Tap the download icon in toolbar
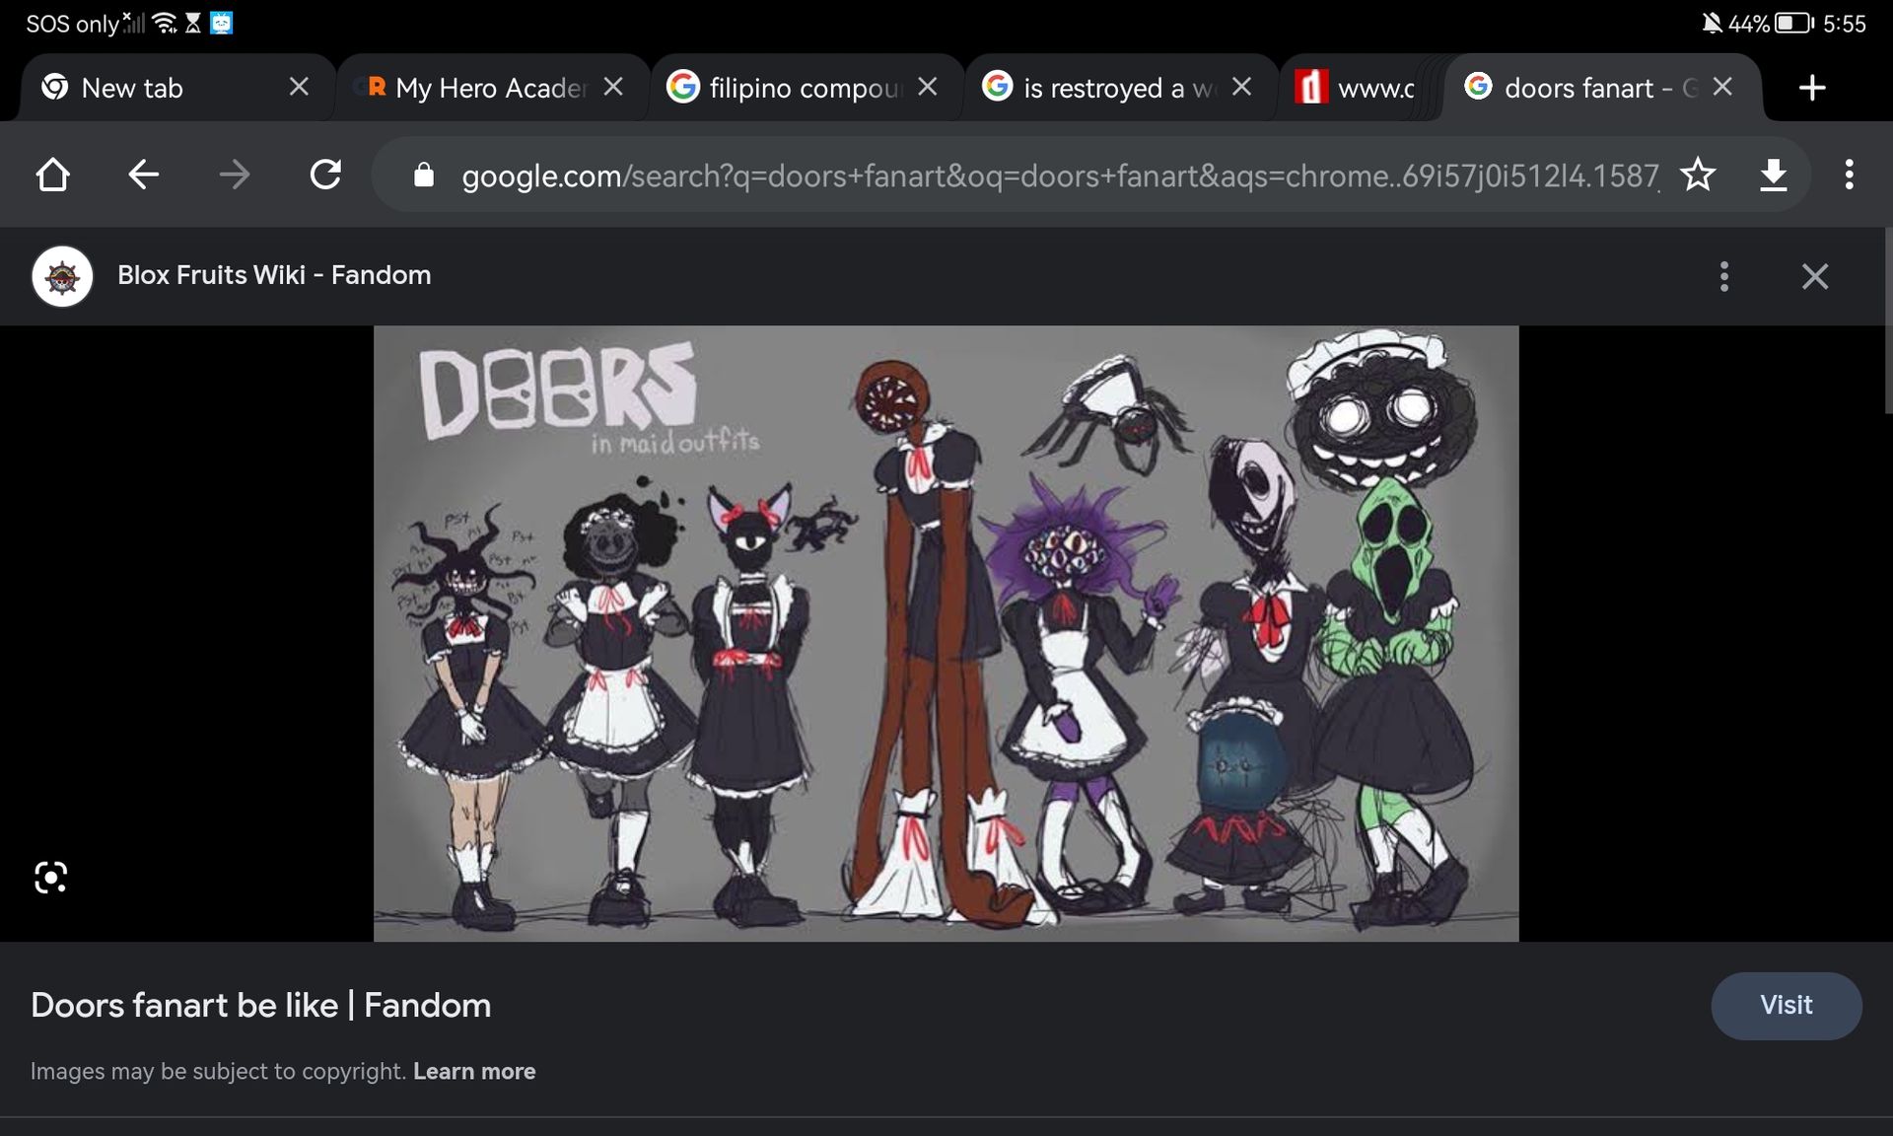This screenshot has width=1893, height=1136. pos(1773,176)
